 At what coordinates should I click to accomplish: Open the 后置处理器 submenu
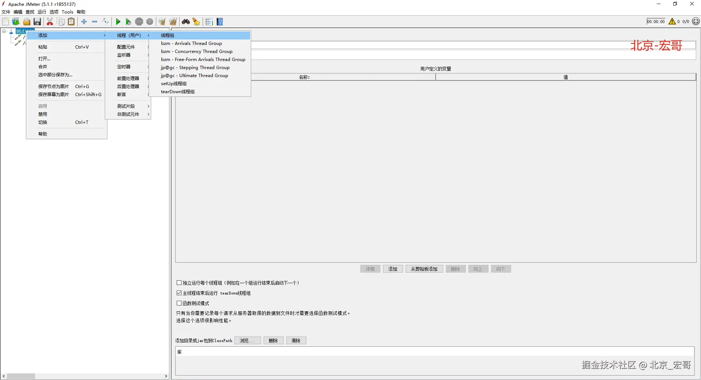[x=128, y=87]
